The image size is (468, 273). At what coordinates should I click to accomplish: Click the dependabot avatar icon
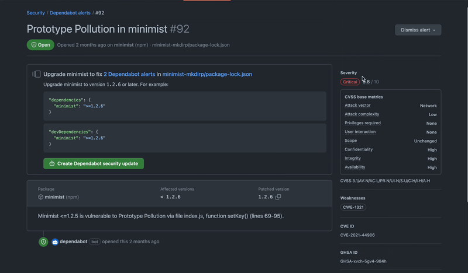coord(55,242)
